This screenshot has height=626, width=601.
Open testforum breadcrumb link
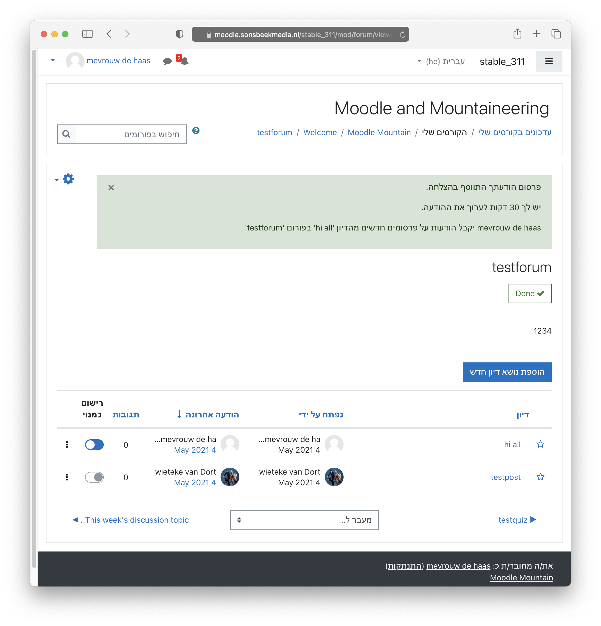274,132
